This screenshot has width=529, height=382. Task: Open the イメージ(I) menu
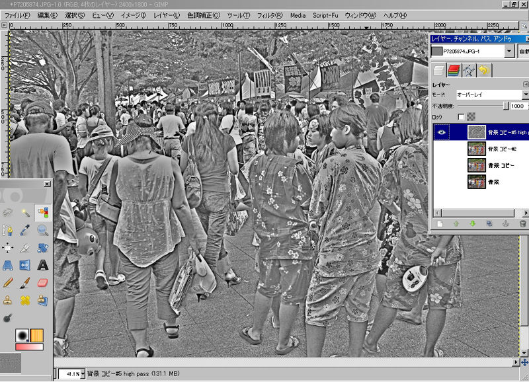pyautogui.click(x=134, y=15)
